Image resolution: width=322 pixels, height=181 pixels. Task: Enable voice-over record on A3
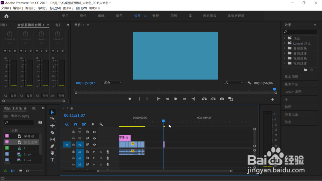point(108,164)
